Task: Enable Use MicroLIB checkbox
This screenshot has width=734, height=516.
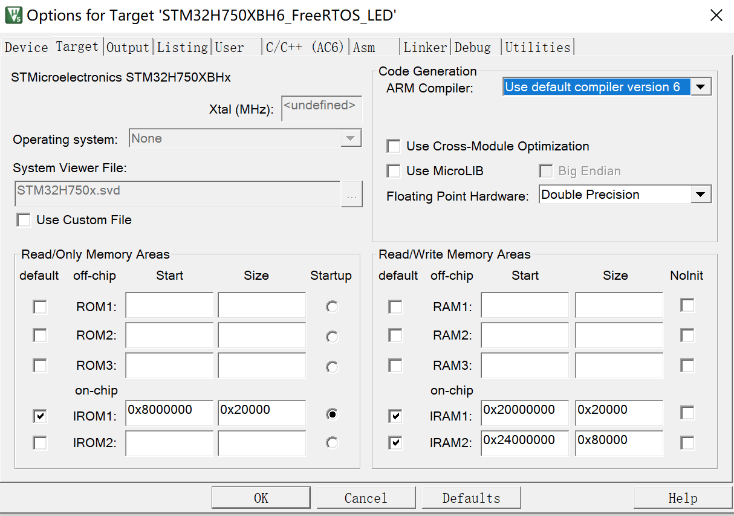Action: point(394,171)
